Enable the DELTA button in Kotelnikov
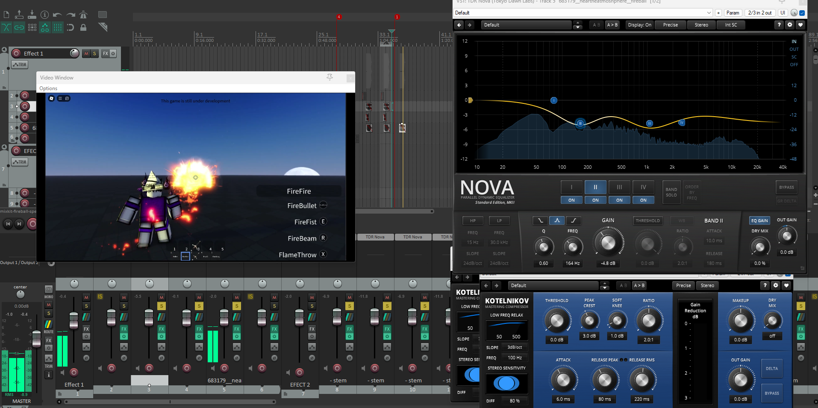The image size is (818, 408). (772, 369)
